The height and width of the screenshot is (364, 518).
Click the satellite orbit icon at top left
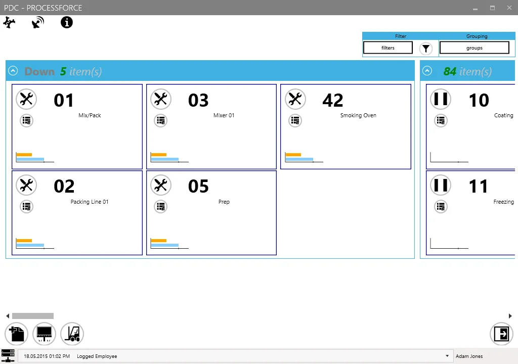tap(10, 23)
